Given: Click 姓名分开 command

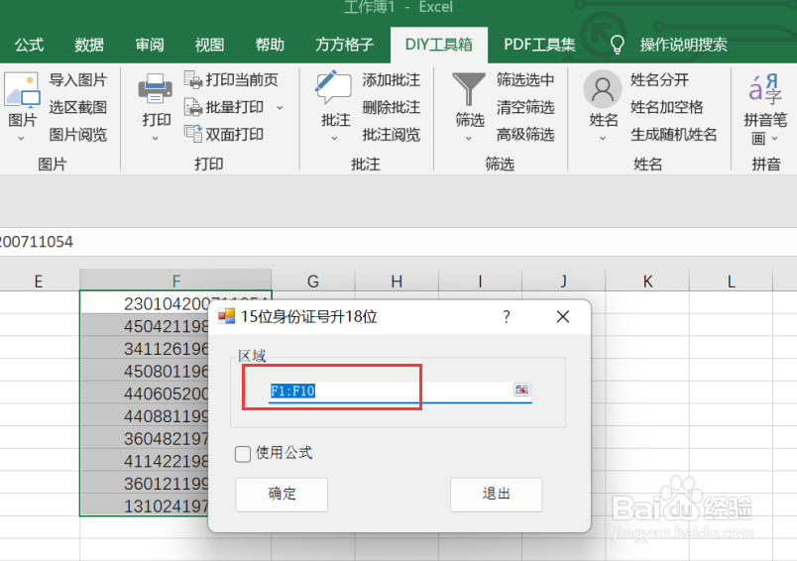Looking at the screenshot, I should (x=659, y=79).
